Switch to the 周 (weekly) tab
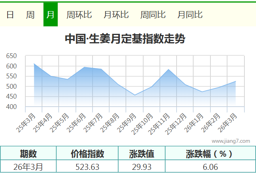Viewport: 256px width, 175px height. point(30,15)
